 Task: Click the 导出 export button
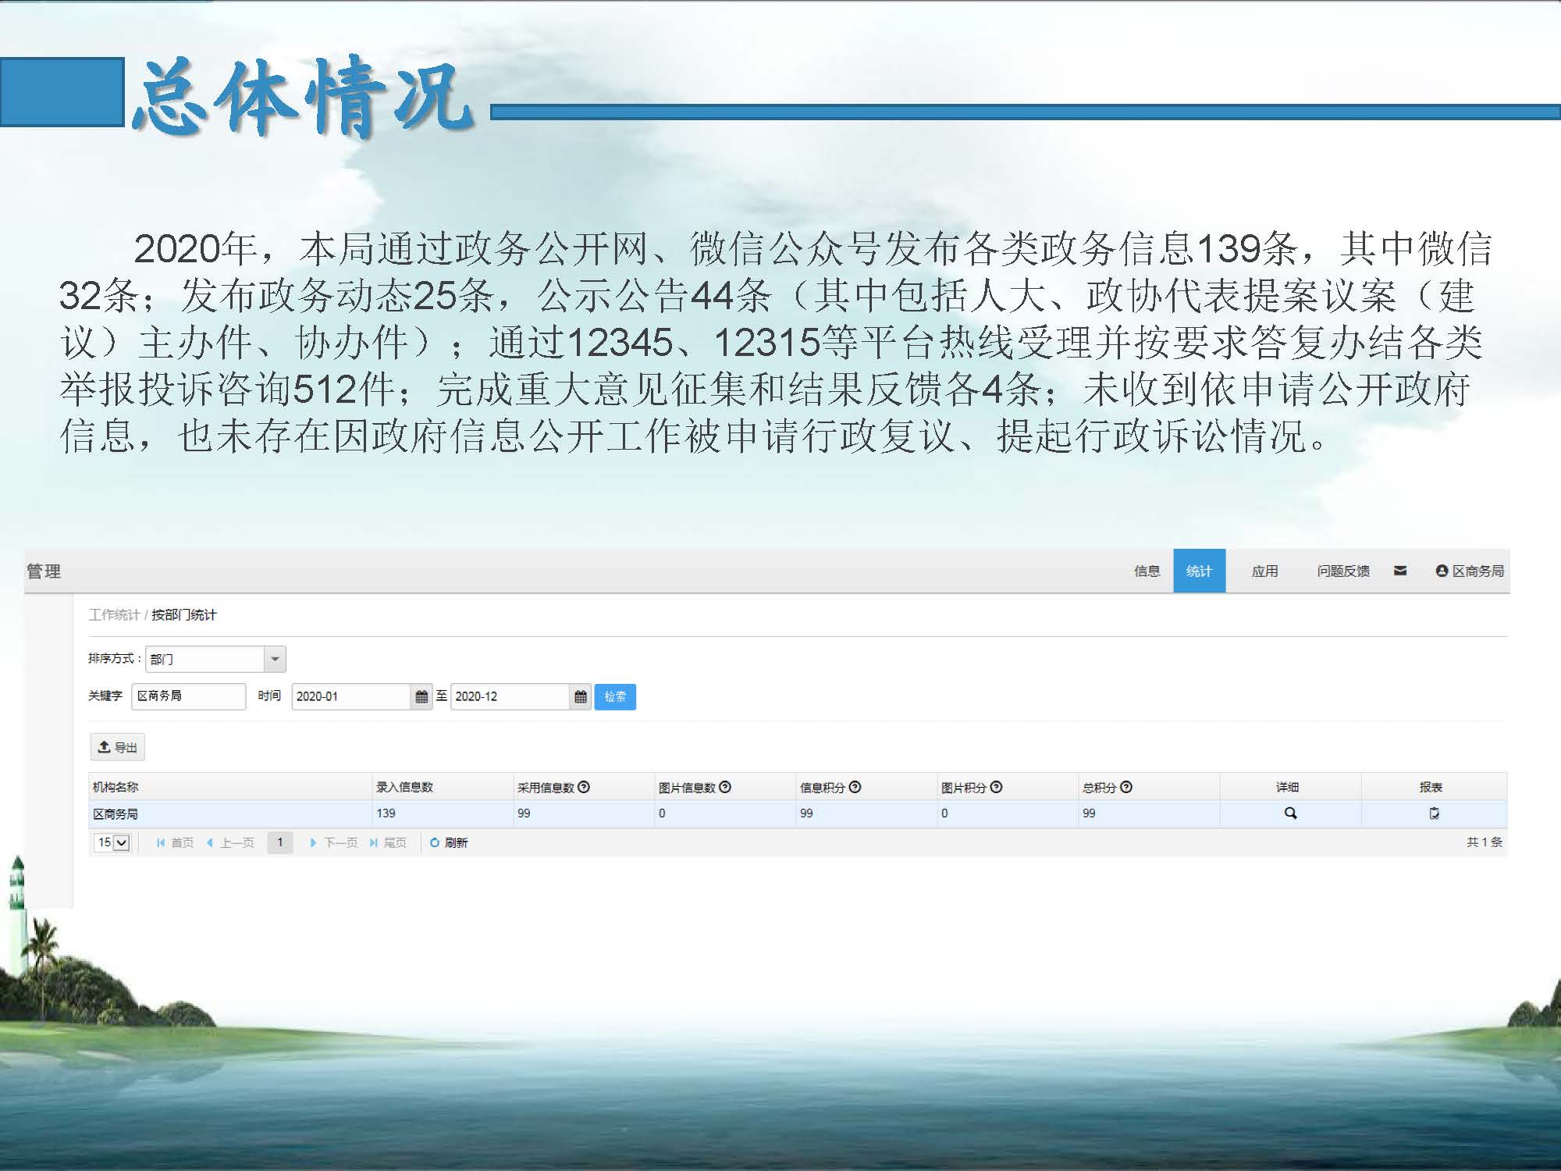coord(117,747)
